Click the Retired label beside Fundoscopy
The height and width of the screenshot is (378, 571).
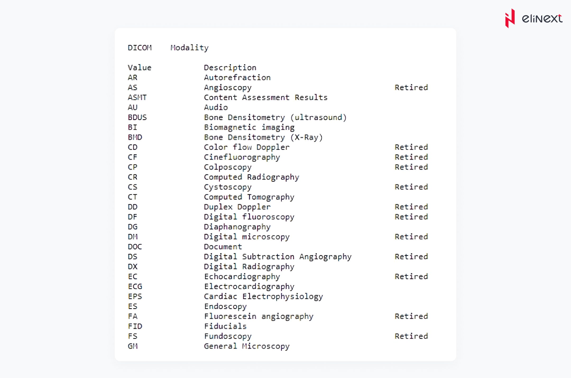coord(411,336)
